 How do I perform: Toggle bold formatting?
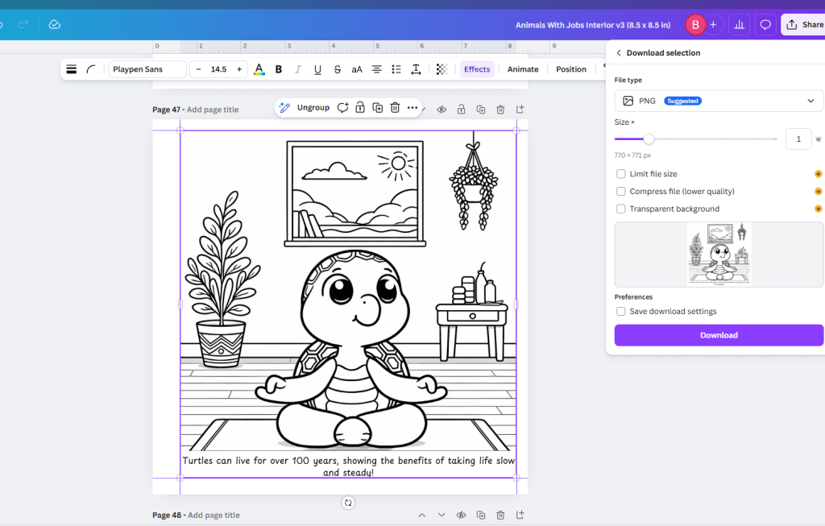[278, 69]
